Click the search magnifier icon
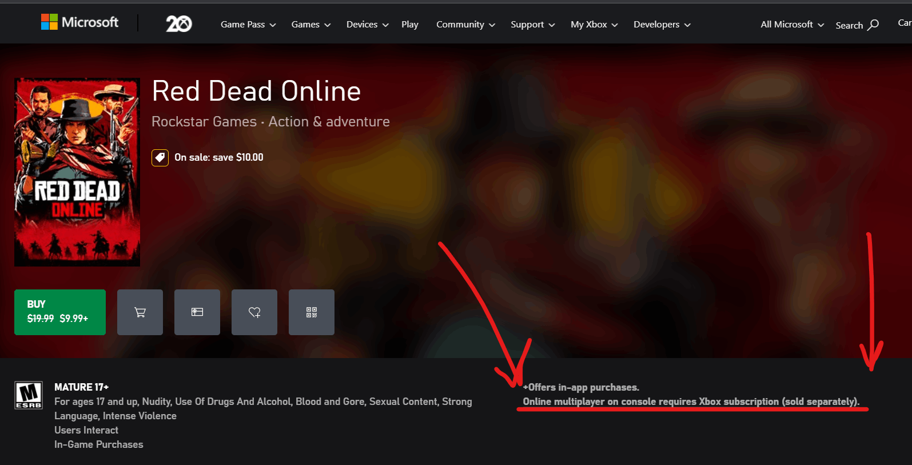The image size is (912, 465). coord(873,25)
